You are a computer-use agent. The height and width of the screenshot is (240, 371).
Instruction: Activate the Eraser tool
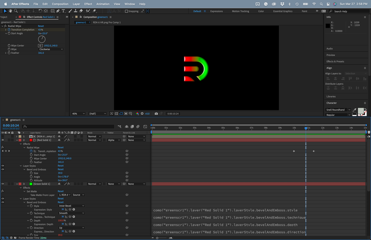81,11
